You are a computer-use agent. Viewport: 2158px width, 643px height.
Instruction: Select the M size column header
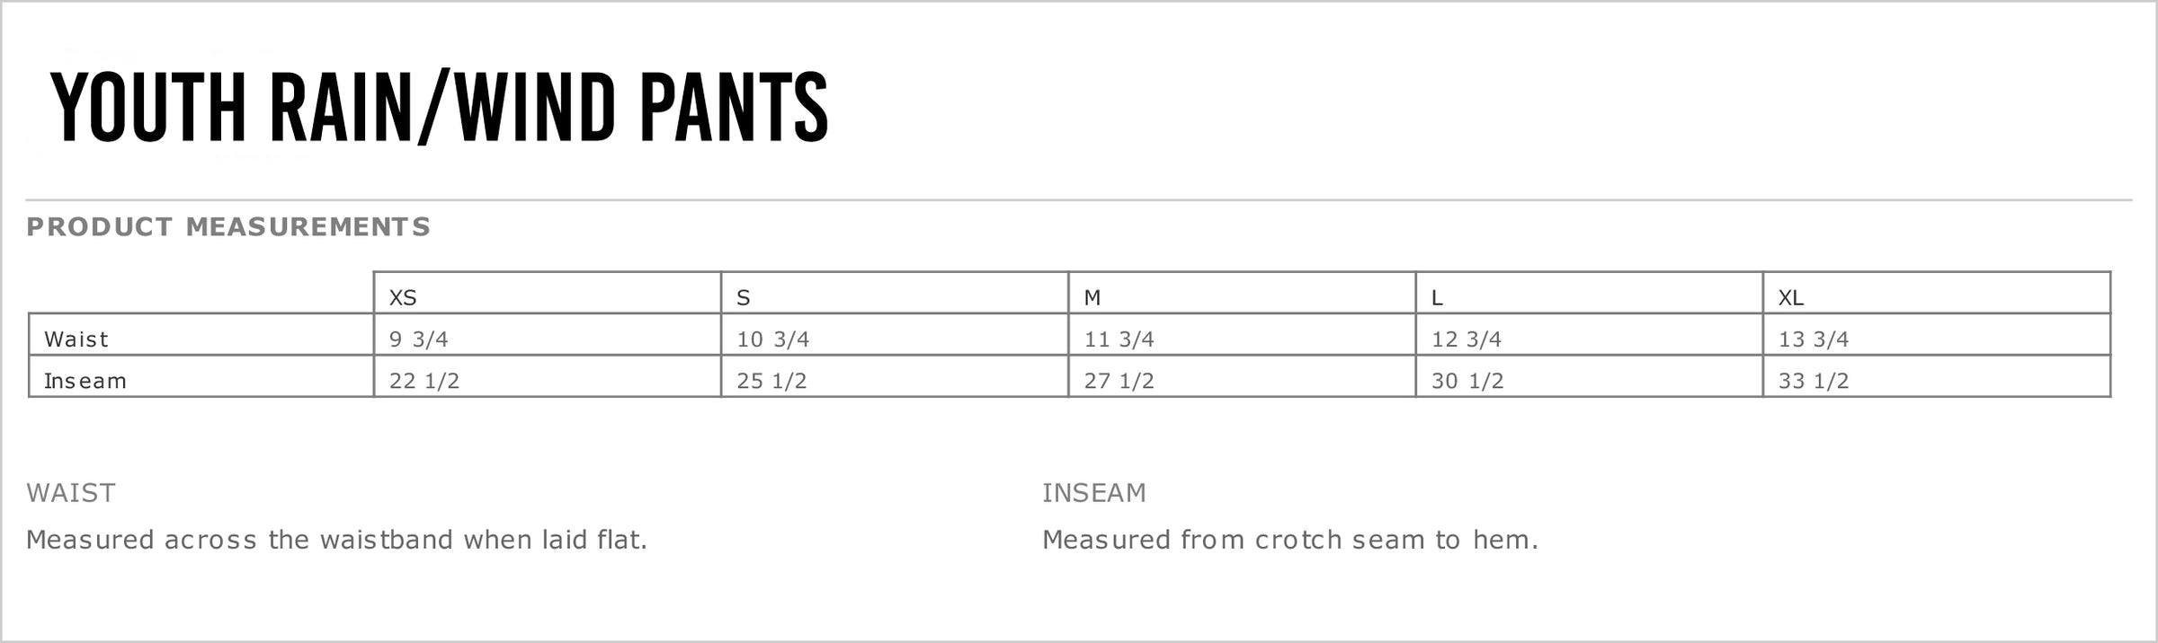[x=1092, y=297]
